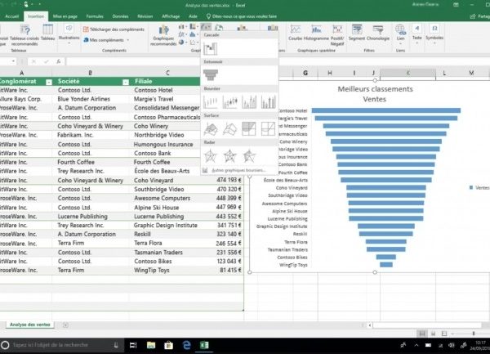Select the Analyse des ventes sheet tab
Viewport: 490px width, 354px height.
[x=30, y=325]
